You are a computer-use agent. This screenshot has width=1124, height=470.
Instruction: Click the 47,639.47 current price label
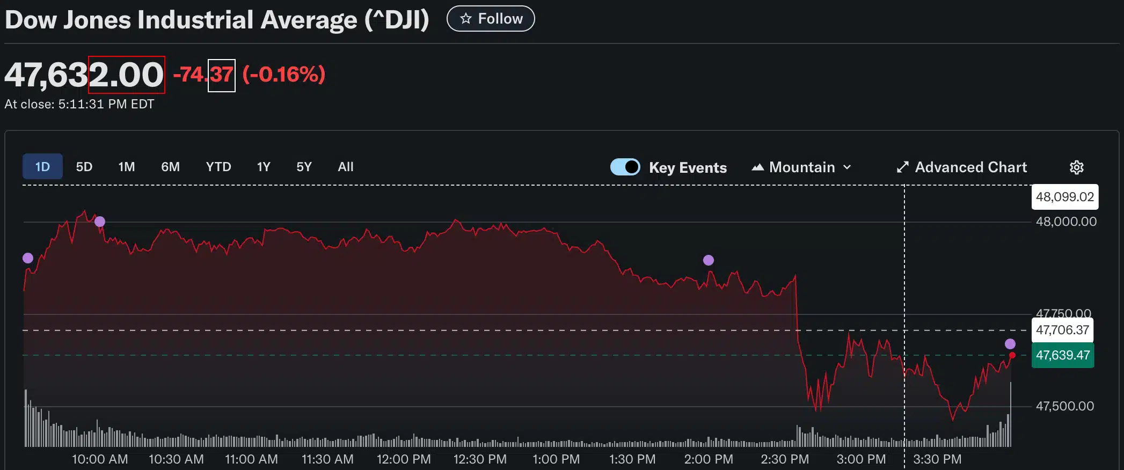pyautogui.click(x=1062, y=355)
